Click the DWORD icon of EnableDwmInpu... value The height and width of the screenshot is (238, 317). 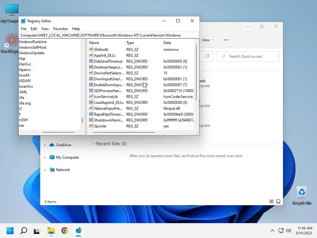(91, 85)
